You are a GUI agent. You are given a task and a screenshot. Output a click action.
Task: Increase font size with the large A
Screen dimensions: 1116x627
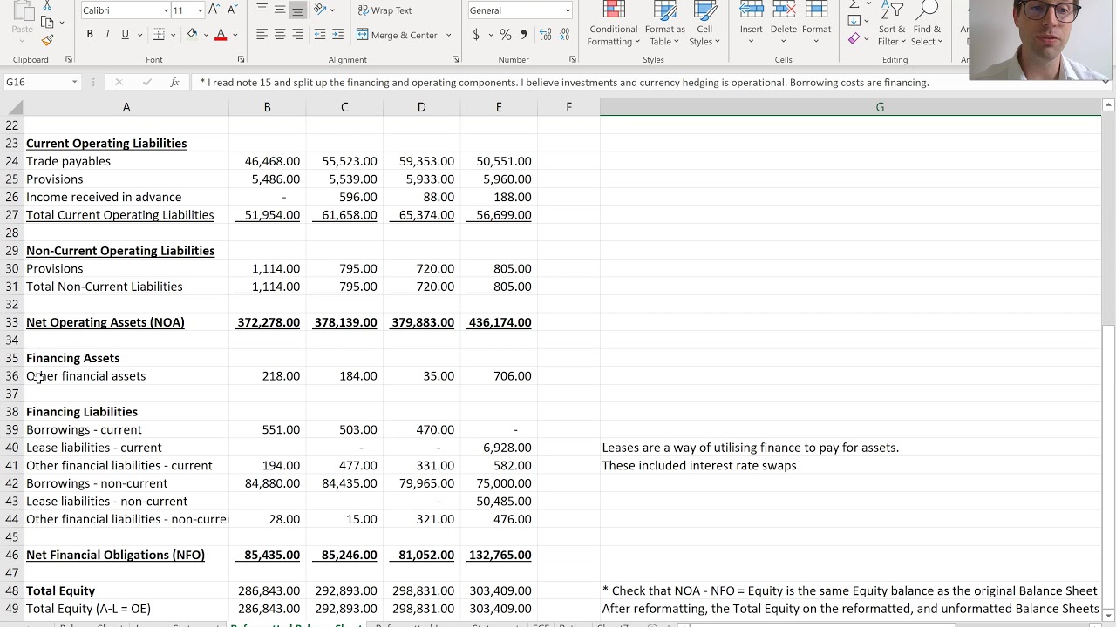click(x=214, y=10)
